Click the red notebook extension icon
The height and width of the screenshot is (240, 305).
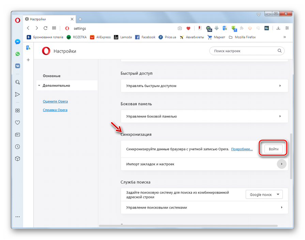coord(200,28)
